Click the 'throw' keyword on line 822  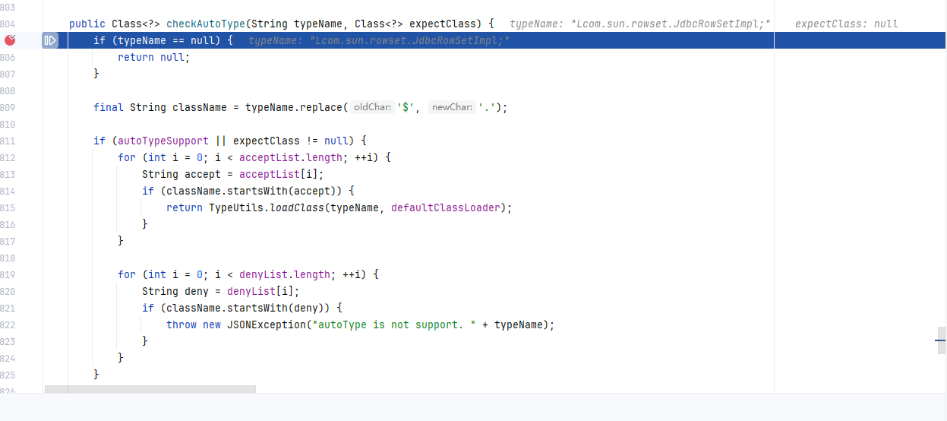pos(182,324)
